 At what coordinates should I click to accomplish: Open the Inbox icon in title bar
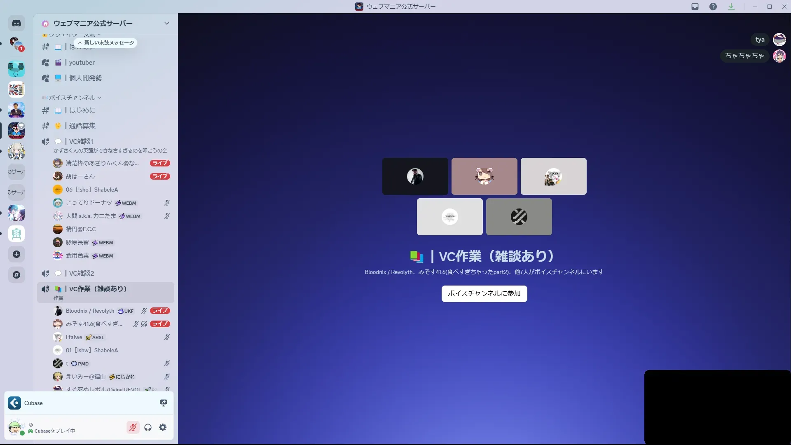[695, 7]
